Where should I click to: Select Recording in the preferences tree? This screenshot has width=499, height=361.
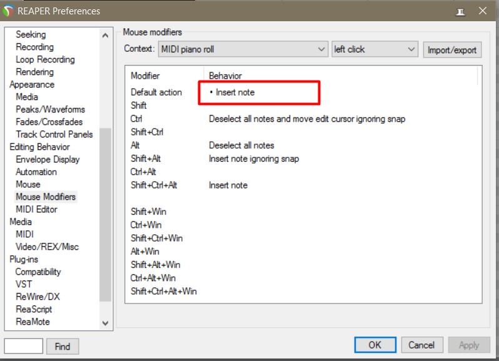(x=34, y=47)
